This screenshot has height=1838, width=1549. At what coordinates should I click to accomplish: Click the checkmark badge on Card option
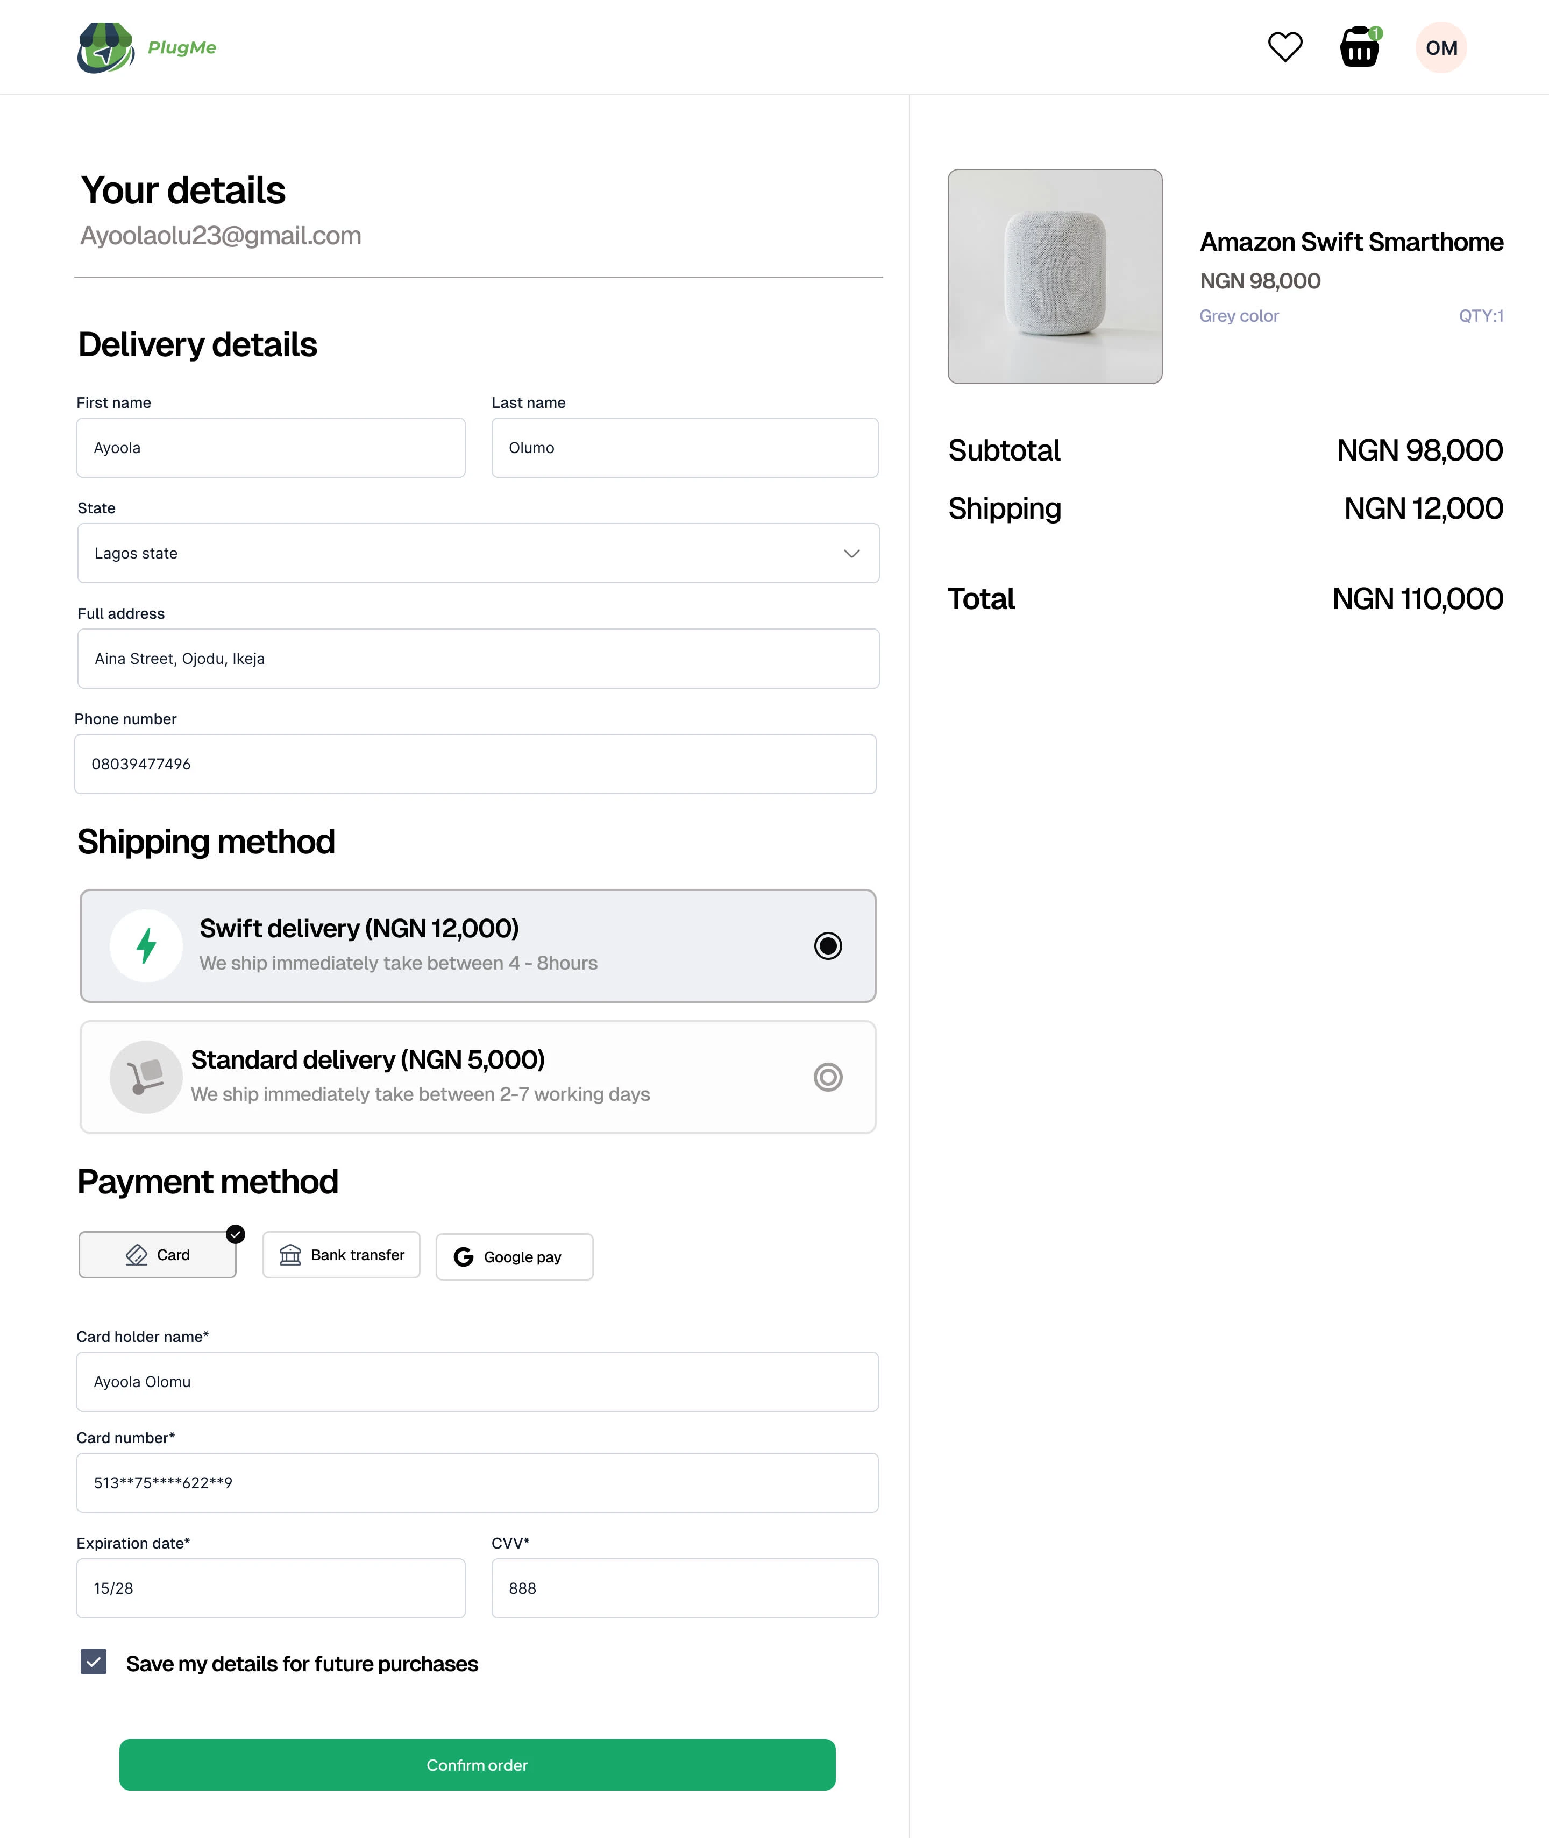click(x=236, y=1234)
